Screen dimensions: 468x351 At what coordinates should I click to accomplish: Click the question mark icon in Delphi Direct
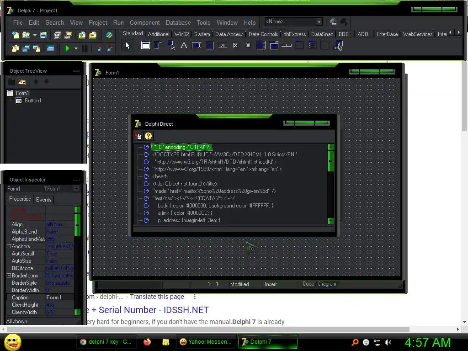[149, 136]
